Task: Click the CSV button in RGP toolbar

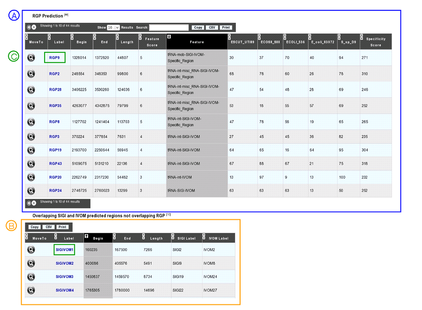Action: tap(212, 28)
